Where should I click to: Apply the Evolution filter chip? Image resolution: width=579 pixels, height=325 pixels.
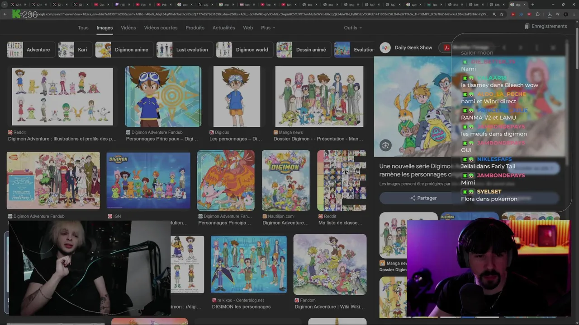click(354, 50)
